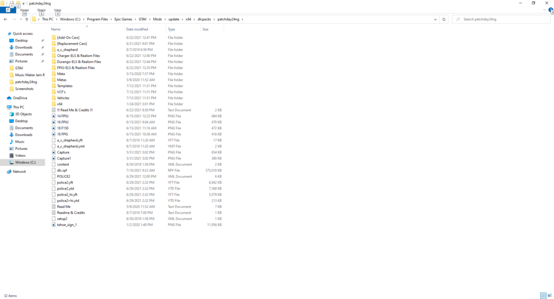Expand breadcrumb arrow after dlcpacks
The height and width of the screenshot is (299, 554).
click(214, 19)
